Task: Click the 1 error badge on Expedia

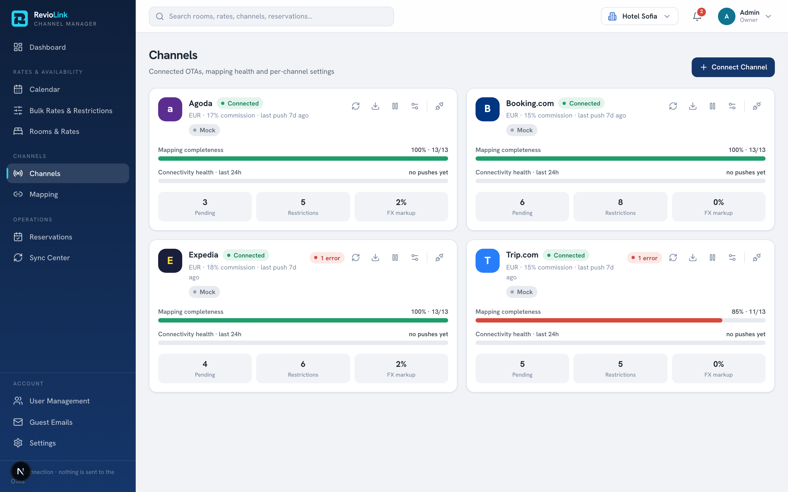Action: point(327,258)
